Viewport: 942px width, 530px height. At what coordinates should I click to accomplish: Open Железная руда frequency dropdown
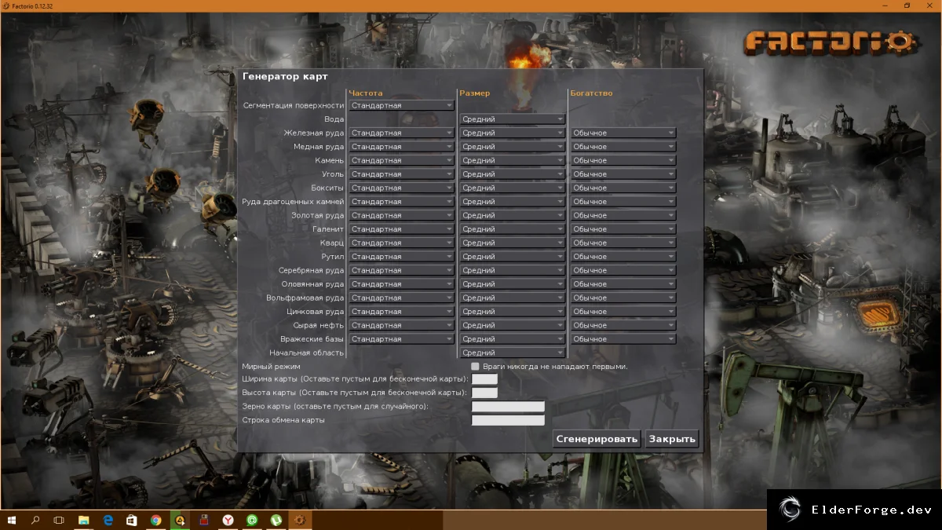click(402, 133)
